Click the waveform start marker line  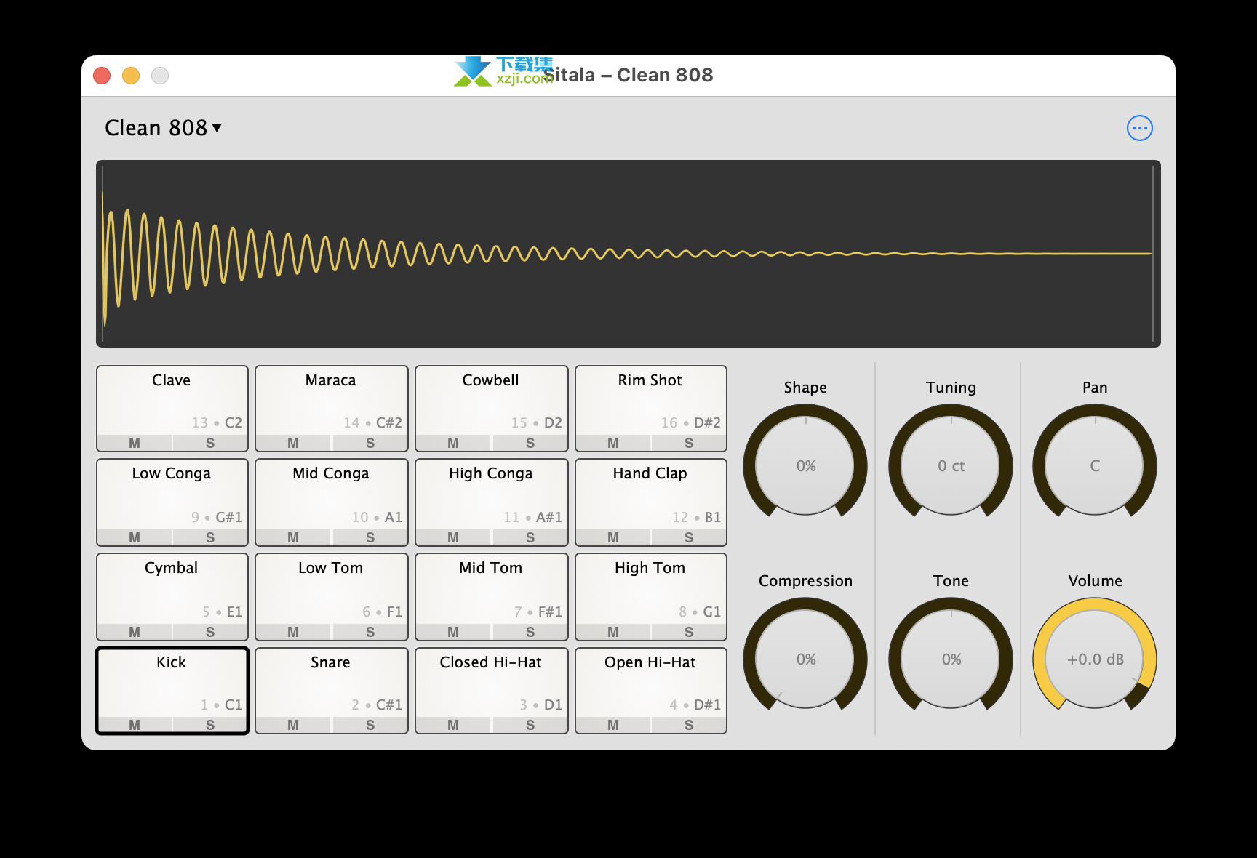pyautogui.click(x=103, y=254)
